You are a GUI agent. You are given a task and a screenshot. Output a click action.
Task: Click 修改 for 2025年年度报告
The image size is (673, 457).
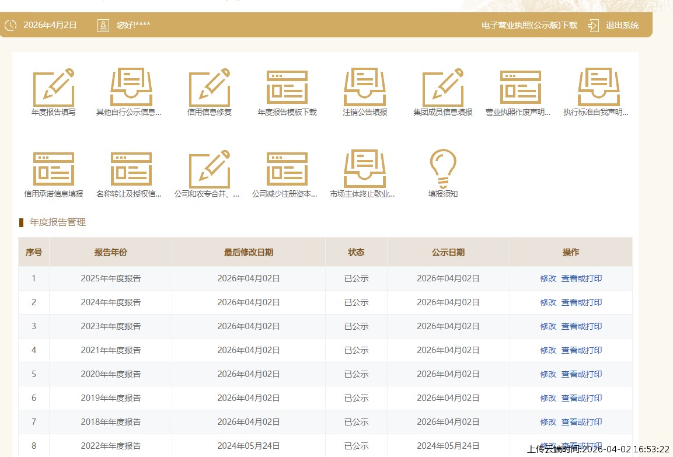548,278
